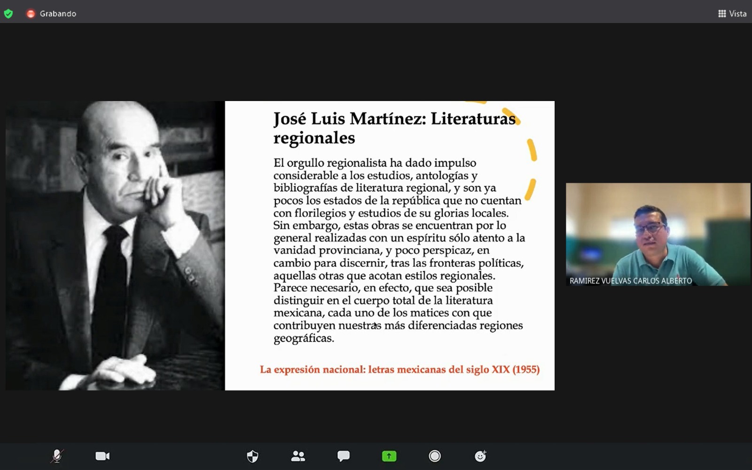Click the RAMIREZ VUELVAS CARLOS ALBERTO name label
This screenshot has width=752, height=470.
[x=630, y=281]
